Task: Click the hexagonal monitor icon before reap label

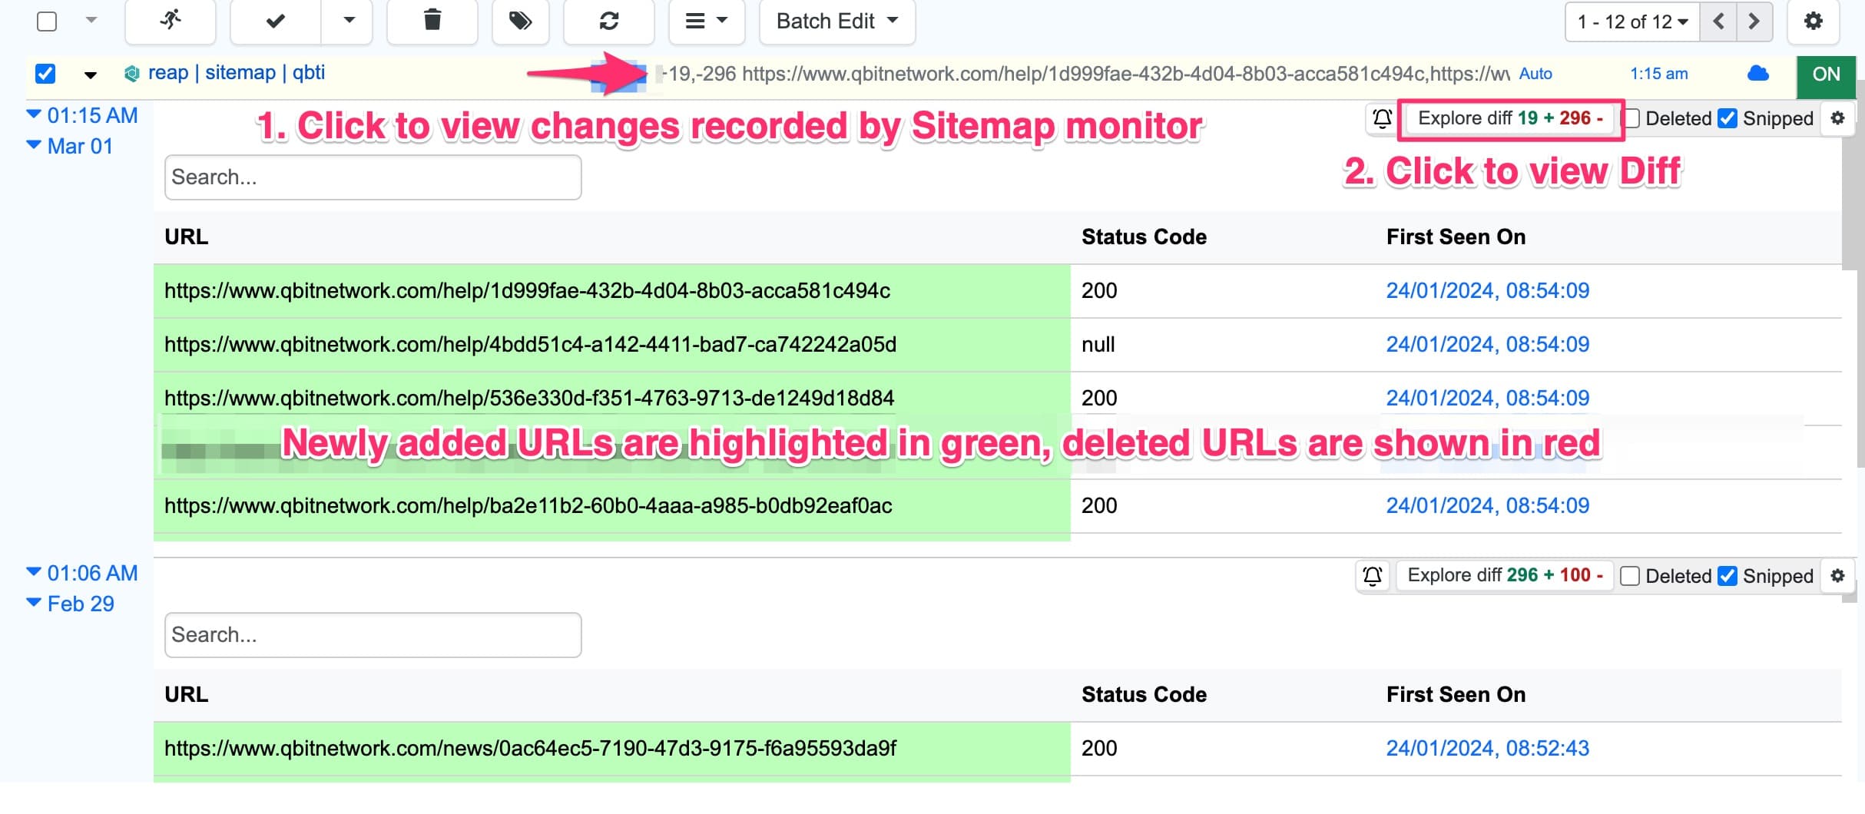Action: coord(131,73)
